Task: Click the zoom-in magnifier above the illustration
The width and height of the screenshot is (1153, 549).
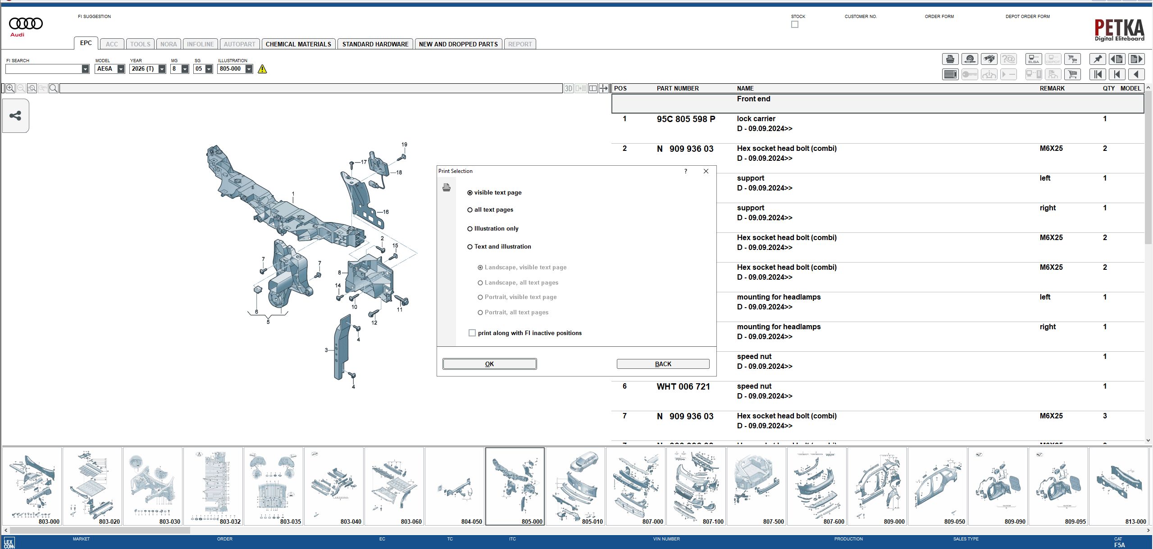Action: pos(10,88)
